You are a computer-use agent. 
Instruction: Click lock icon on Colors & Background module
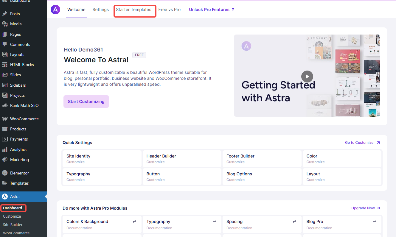click(x=135, y=222)
